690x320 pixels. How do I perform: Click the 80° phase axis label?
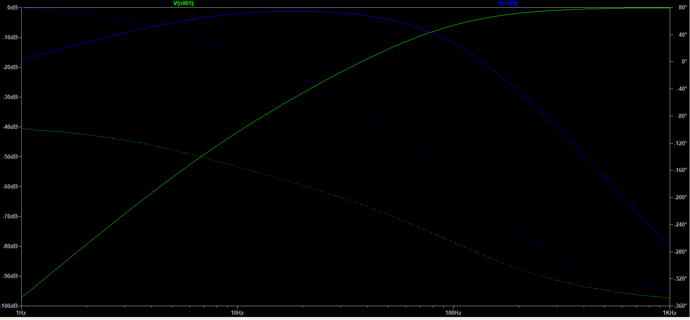683,8
